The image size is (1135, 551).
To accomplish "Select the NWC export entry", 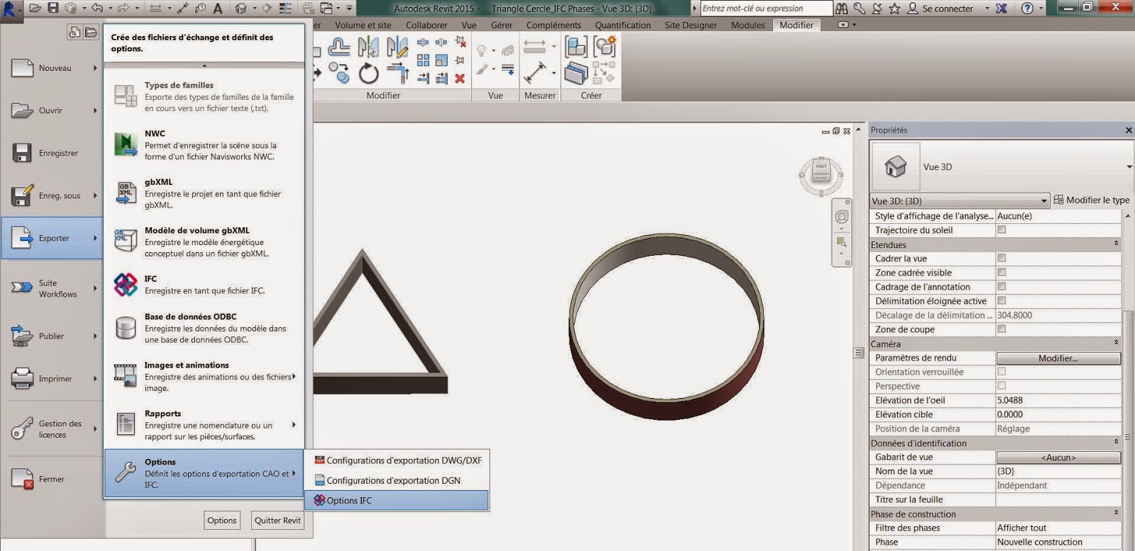I will click(204, 144).
